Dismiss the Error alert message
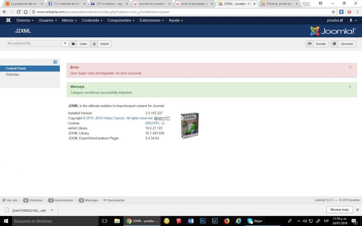Screen dimensions: 362x226 (350, 67)
